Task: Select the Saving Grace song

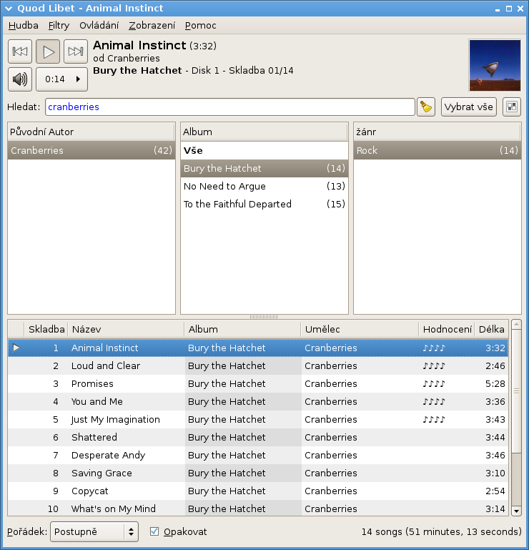Action: pyautogui.click(x=258, y=473)
